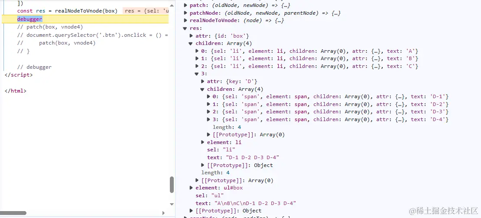This screenshot has height=218, width=481.
Task: Expand [[Prototype]]: Object under item 3
Action: pyautogui.click(x=203, y=165)
